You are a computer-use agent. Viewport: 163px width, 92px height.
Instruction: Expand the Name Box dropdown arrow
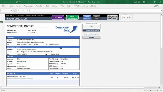point(11,10)
